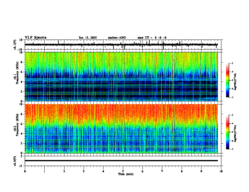Click time axis tick label "1"

[x=44, y=171]
